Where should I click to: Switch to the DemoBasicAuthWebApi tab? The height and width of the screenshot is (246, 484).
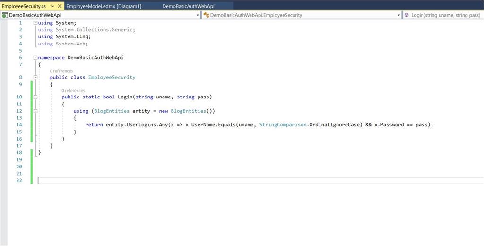(188, 6)
